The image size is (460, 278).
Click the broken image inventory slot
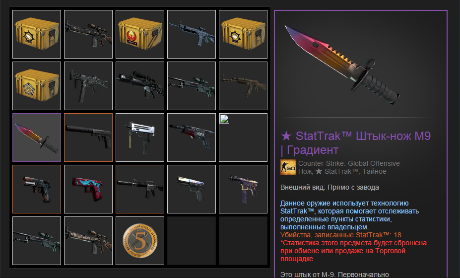point(243,138)
